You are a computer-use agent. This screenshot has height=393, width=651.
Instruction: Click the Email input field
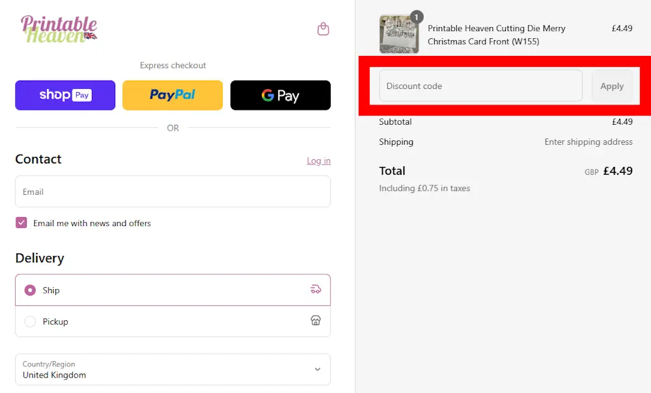point(173,192)
